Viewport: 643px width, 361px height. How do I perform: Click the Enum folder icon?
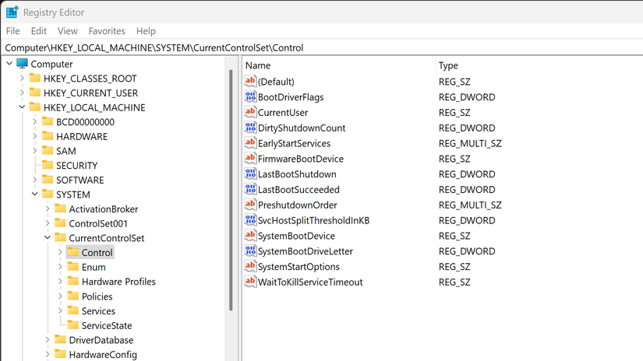(73, 267)
